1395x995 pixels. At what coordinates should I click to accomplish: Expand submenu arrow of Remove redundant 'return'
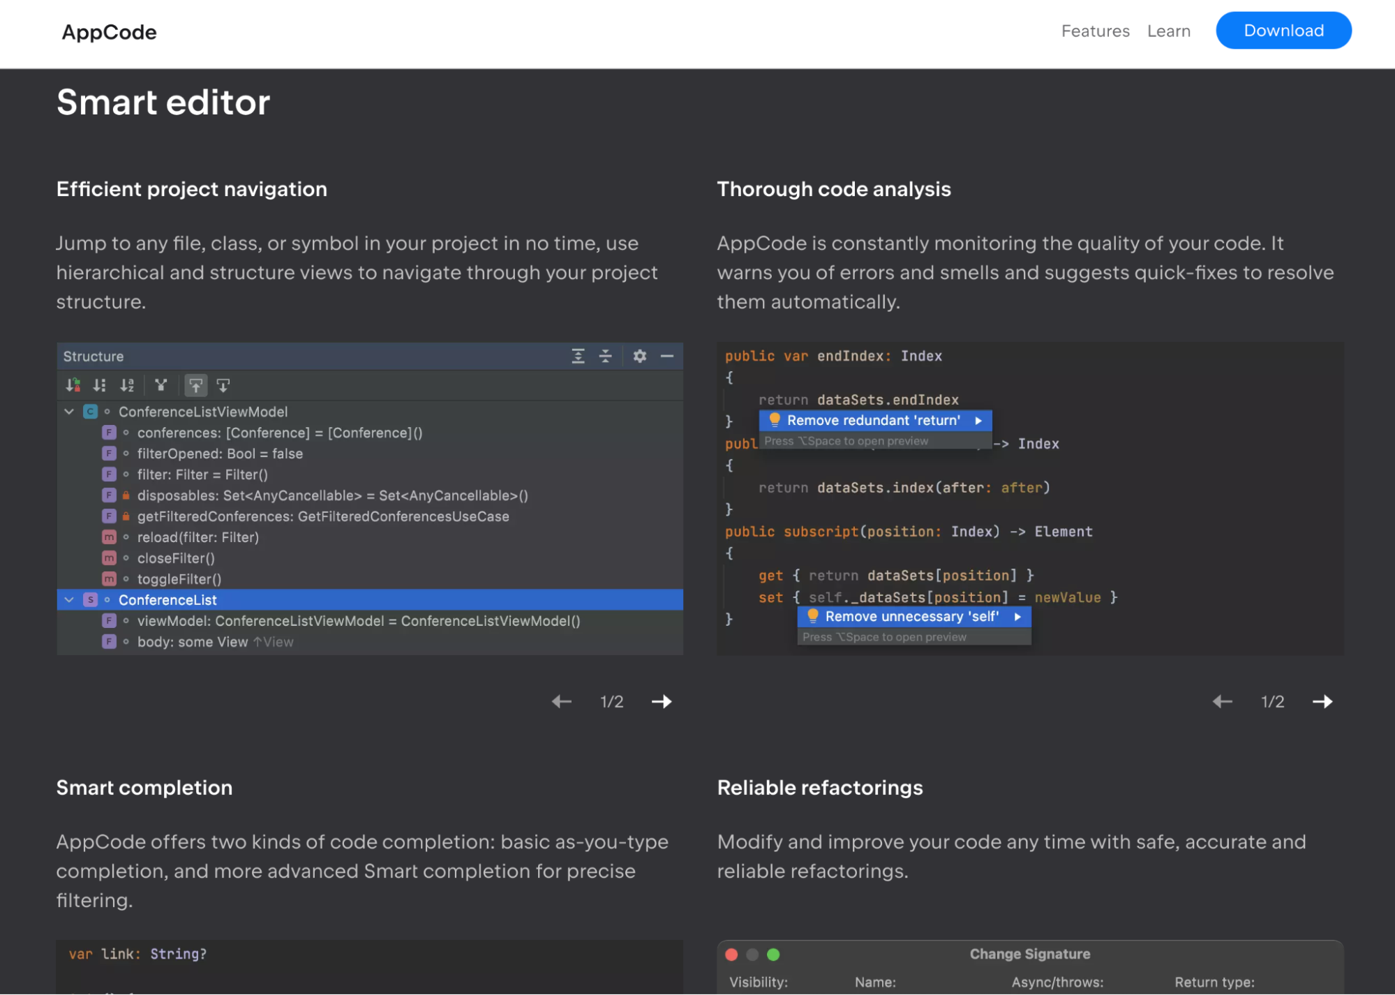click(978, 421)
